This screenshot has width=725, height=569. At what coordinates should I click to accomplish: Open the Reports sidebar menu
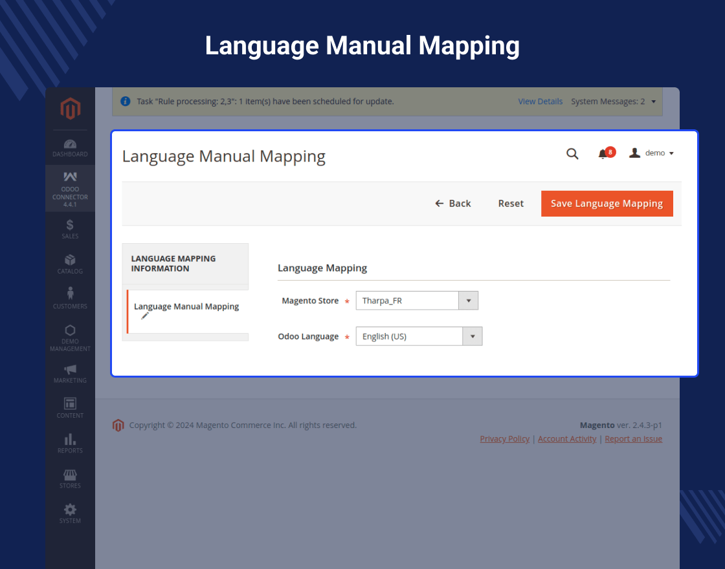tap(71, 444)
